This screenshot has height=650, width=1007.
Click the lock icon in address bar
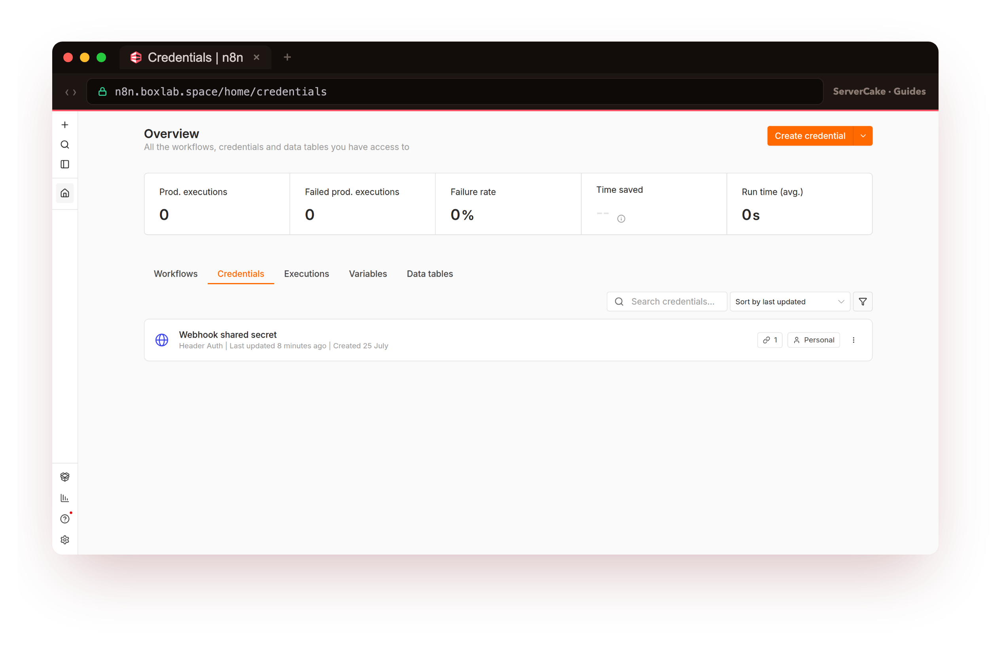102,91
